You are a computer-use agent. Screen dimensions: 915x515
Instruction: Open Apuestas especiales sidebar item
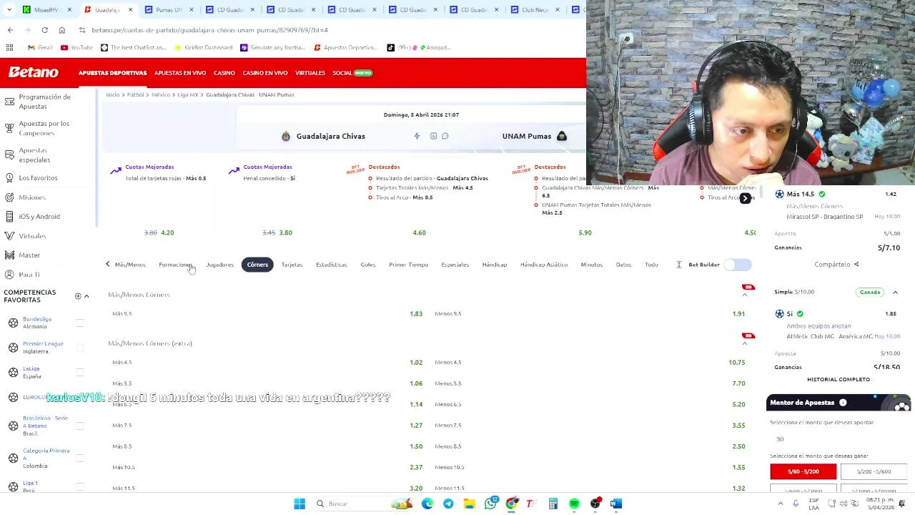click(34, 155)
